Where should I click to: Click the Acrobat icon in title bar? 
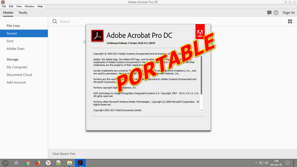point(3,2)
